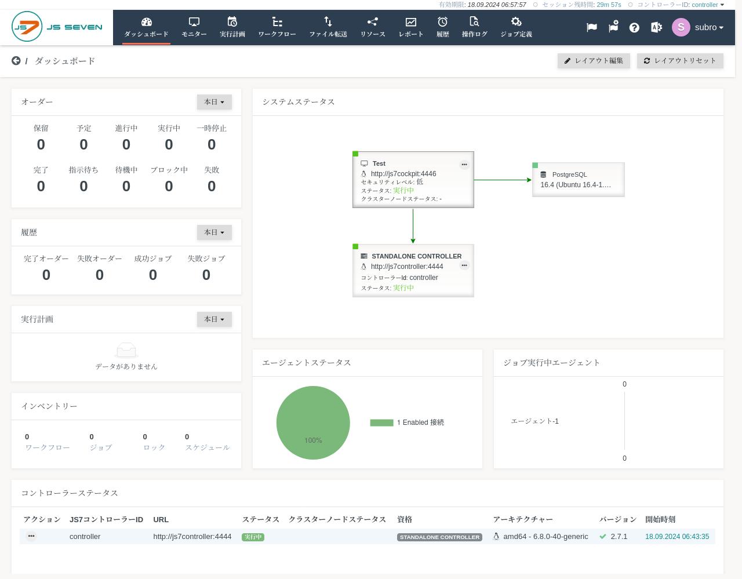Click the PostgreSQL database node

(579, 180)
